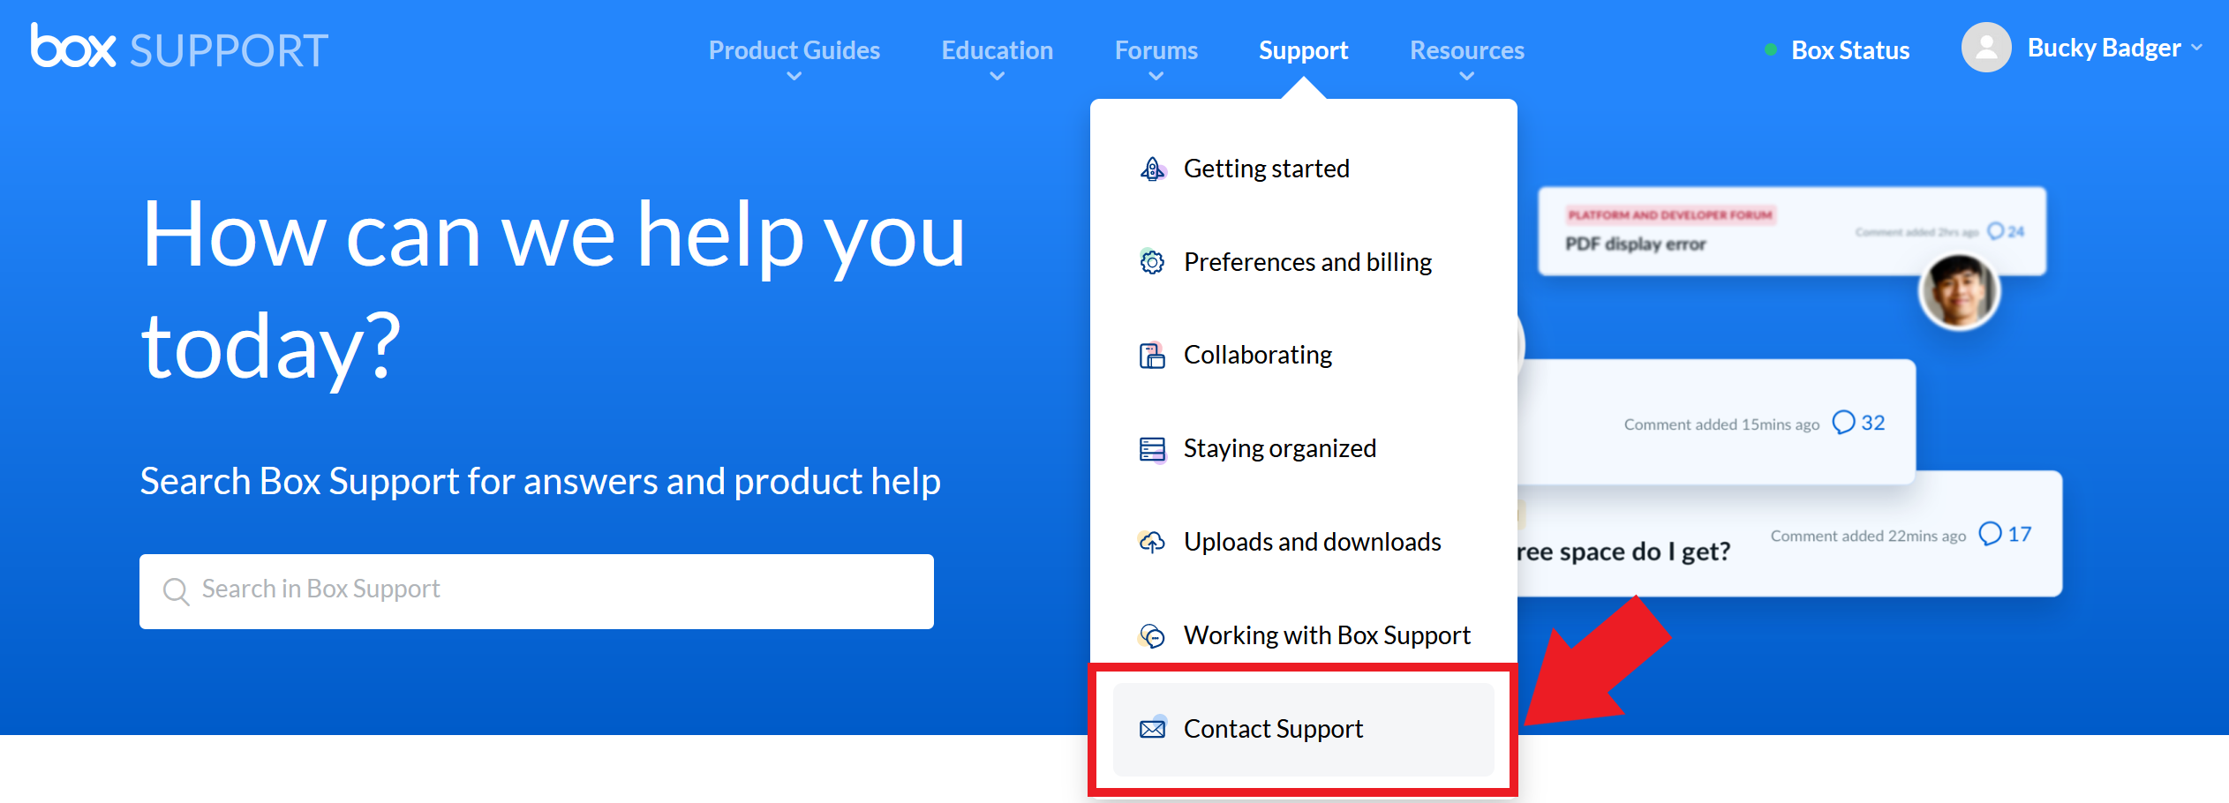Choose Collaborating in the dropdown

coord(1304,355)
